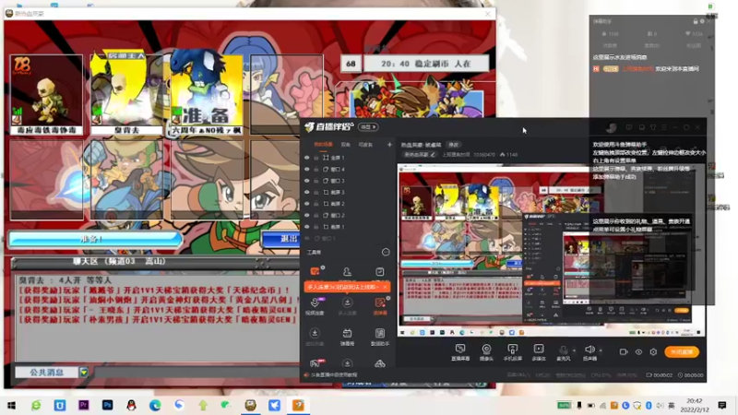Click the 修改 button beside stream title
Viewport: 738px width, 415px height.
[453, 145]
